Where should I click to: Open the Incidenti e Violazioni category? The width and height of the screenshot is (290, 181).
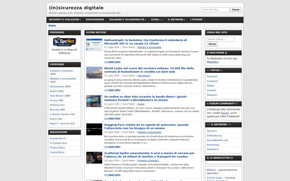[x=61, y=71]
